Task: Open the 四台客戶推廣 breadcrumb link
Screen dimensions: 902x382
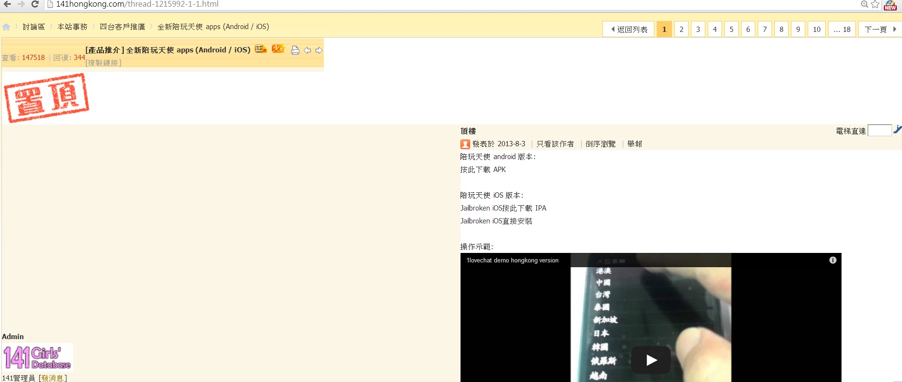Action: pos(122,27)
